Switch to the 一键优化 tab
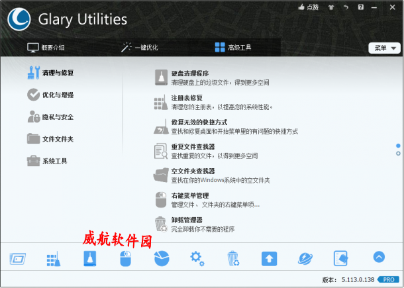The height and width of the screenshot is (288, 404). 139,48
